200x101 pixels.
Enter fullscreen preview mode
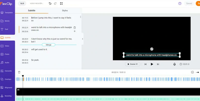61,4
